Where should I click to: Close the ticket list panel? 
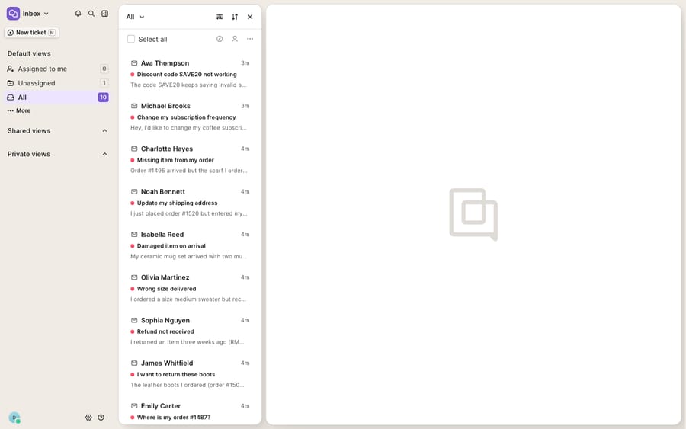coord(250,17)
